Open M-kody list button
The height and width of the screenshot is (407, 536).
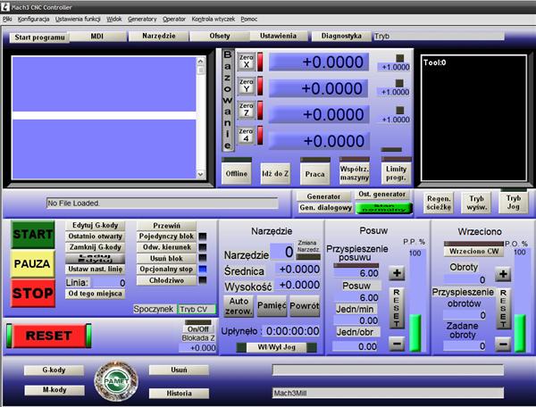coord(54,389)
